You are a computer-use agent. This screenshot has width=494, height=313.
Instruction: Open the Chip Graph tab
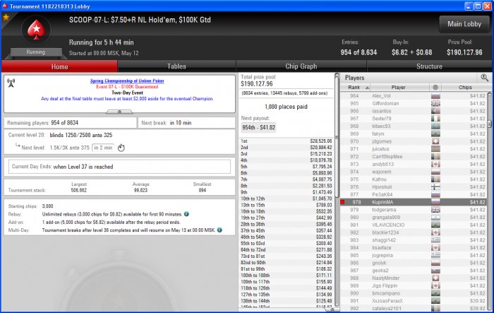pyautogui.click(x=301, y=66)
